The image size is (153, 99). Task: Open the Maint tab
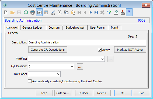114,28
